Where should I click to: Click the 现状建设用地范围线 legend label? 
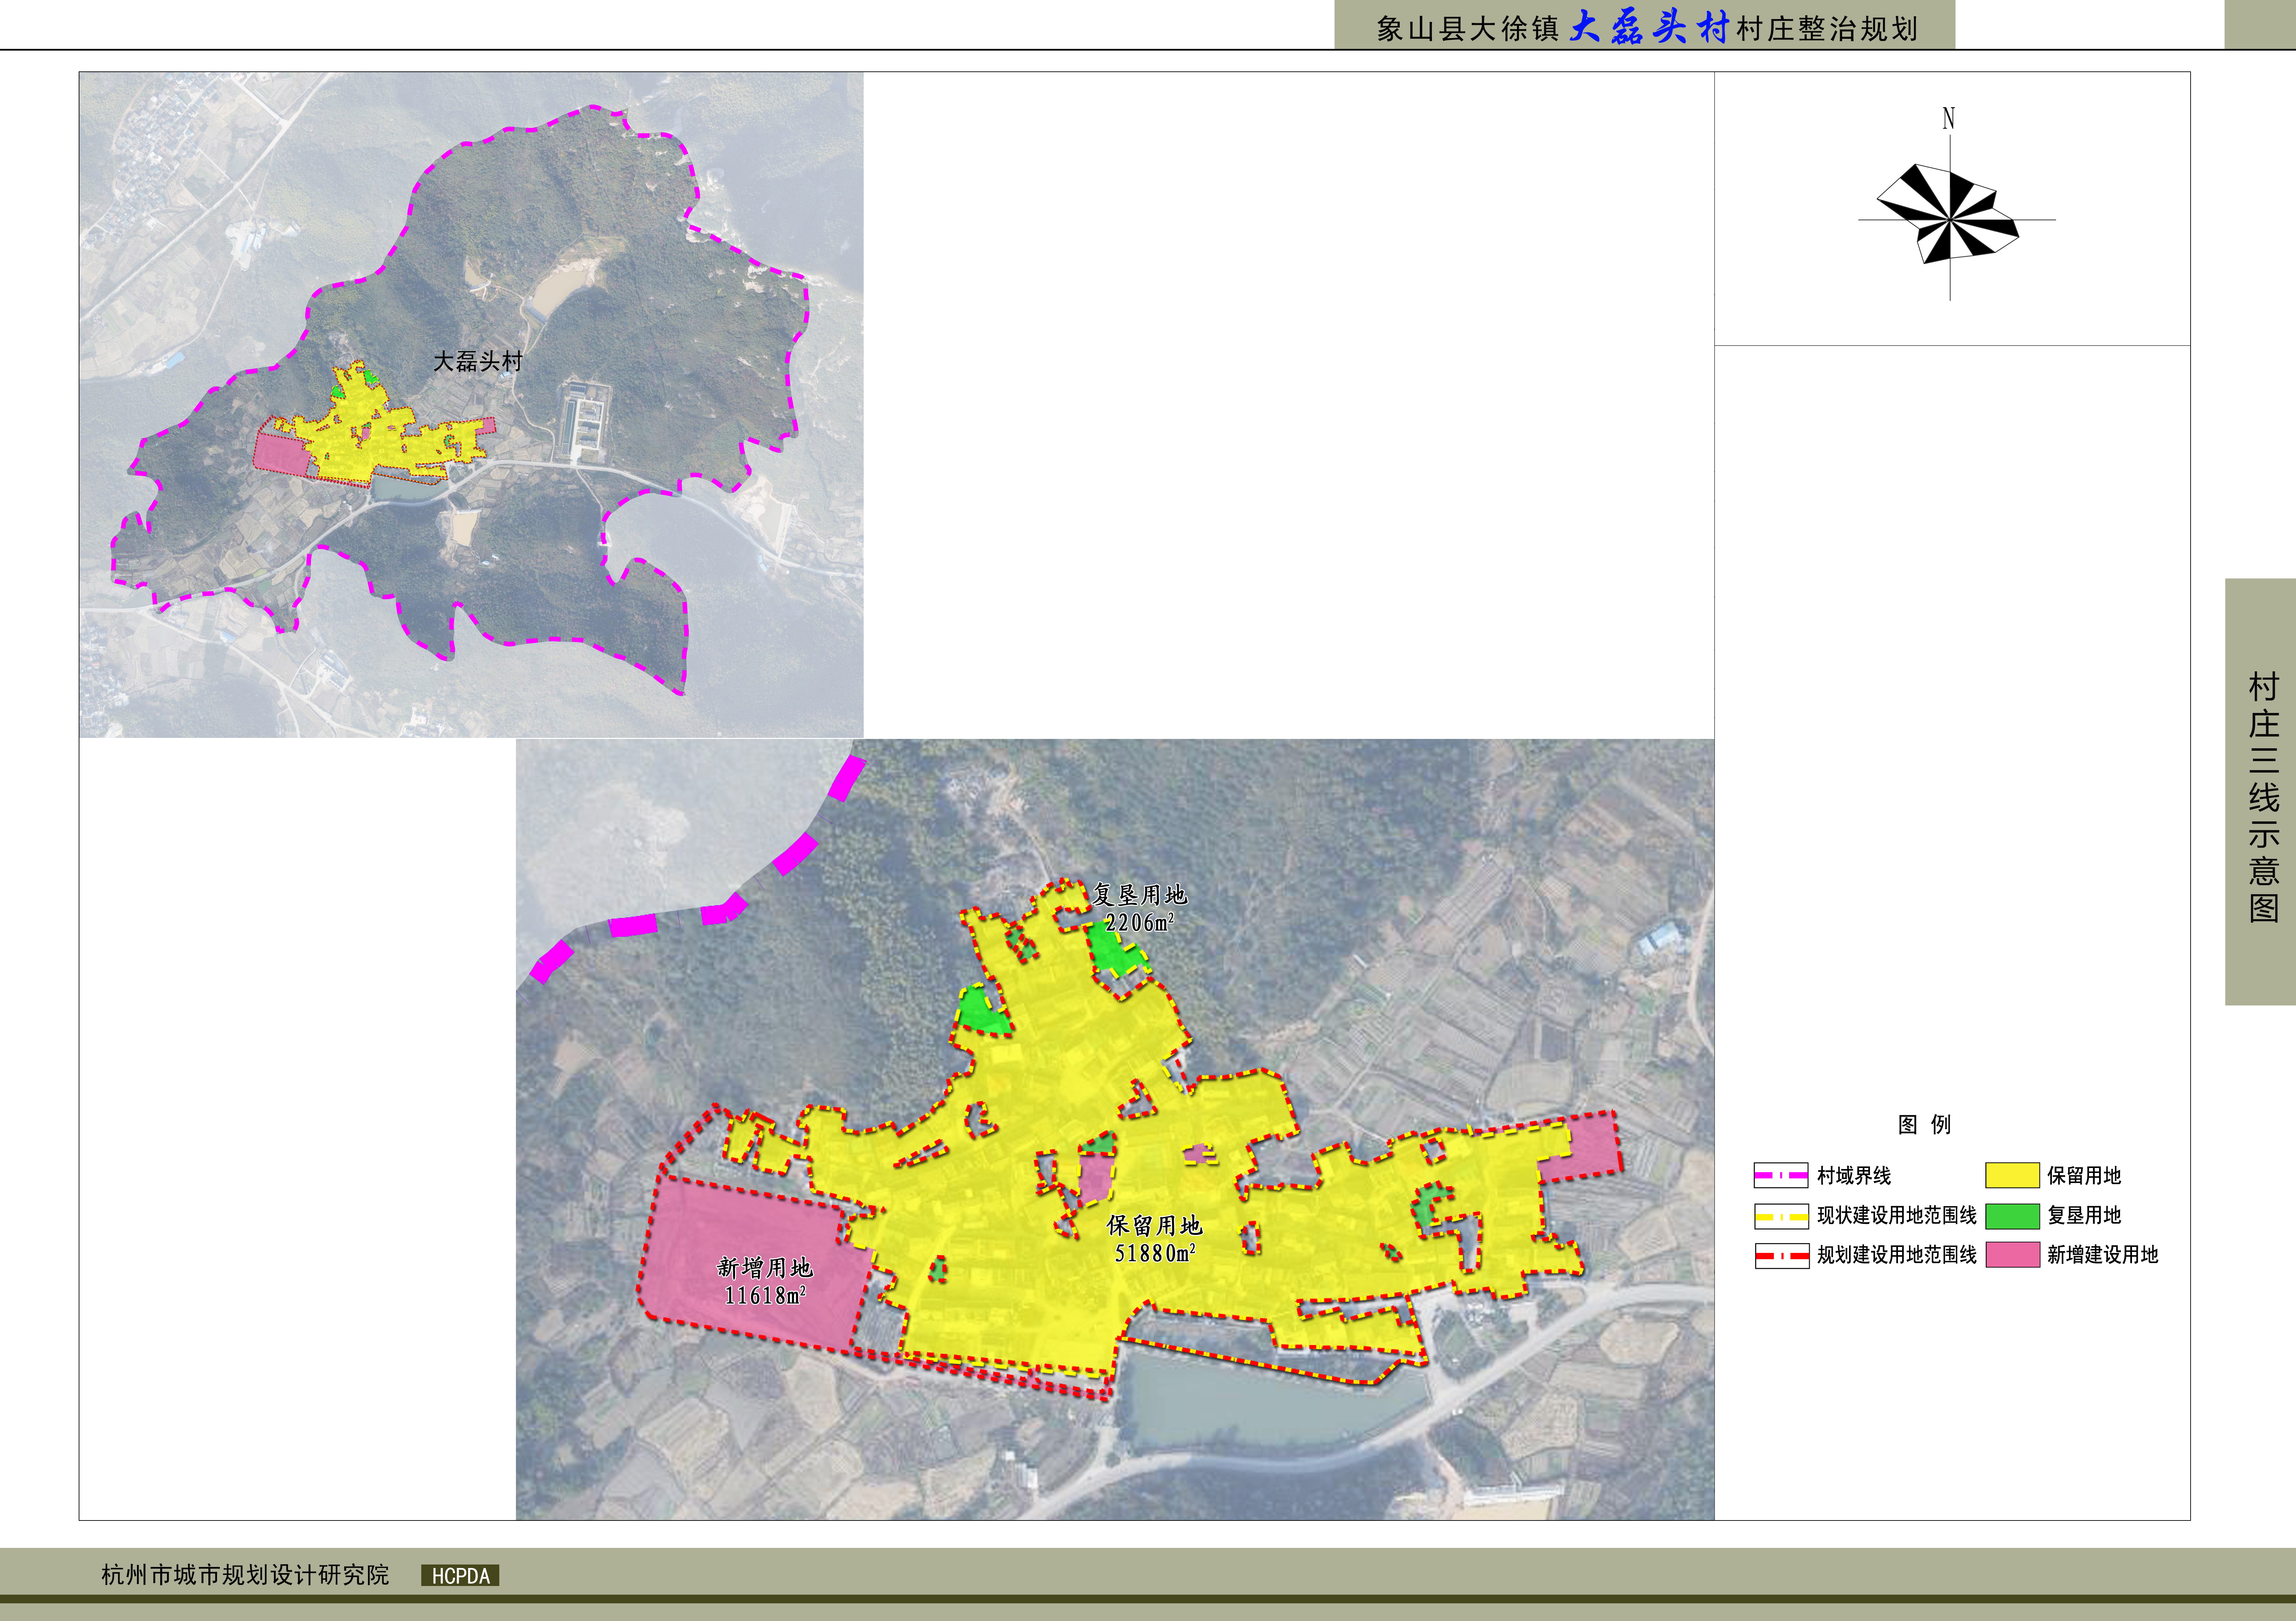tap(1897, 1215)
